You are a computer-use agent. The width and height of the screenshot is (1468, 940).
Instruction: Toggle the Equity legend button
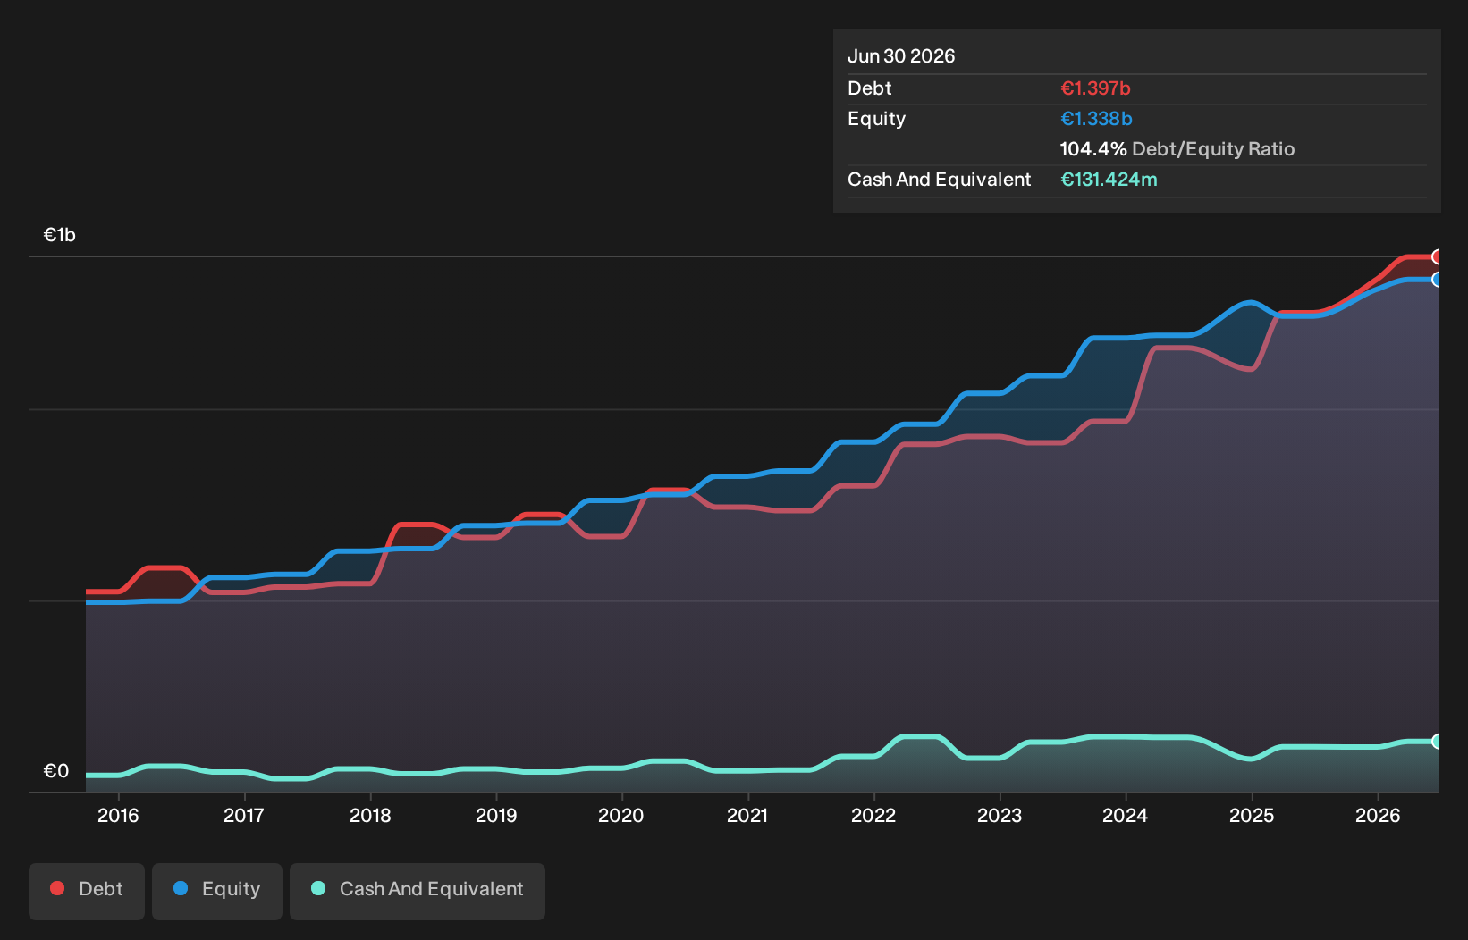[217, 891]
